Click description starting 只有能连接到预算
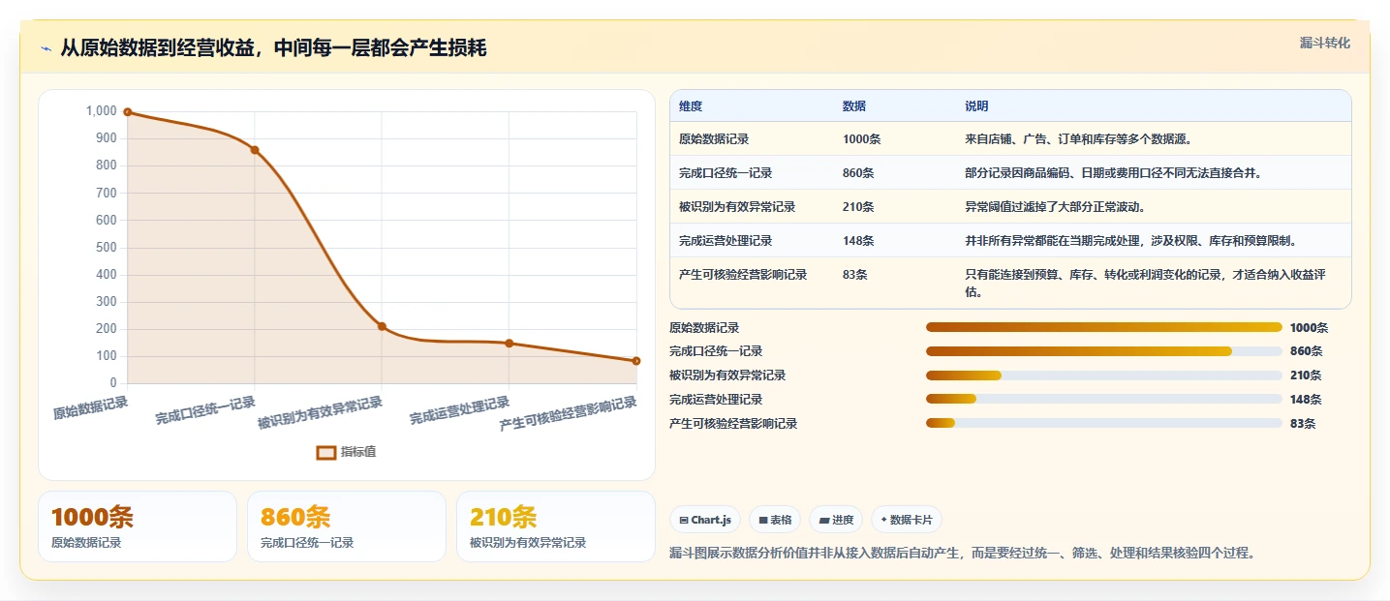 (x=1145, y=283)
